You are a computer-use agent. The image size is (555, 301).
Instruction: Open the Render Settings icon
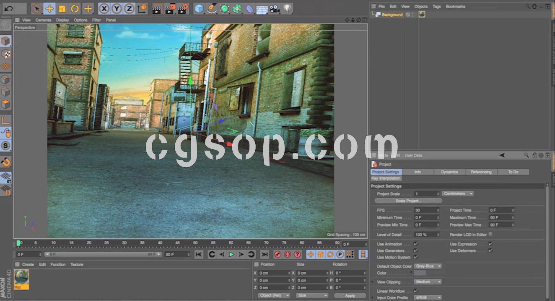click(183, 8)
